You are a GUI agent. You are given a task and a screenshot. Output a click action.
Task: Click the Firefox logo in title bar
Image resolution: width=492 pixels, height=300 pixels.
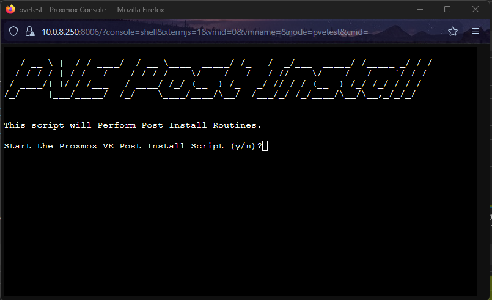coord(10,9)
